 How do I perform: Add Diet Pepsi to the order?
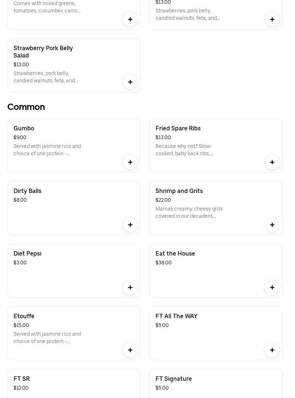coord(130,287)
